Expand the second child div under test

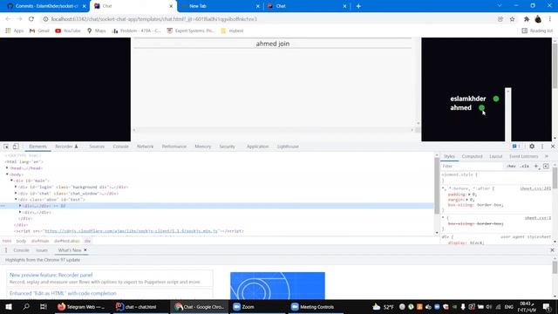[20, 212]
